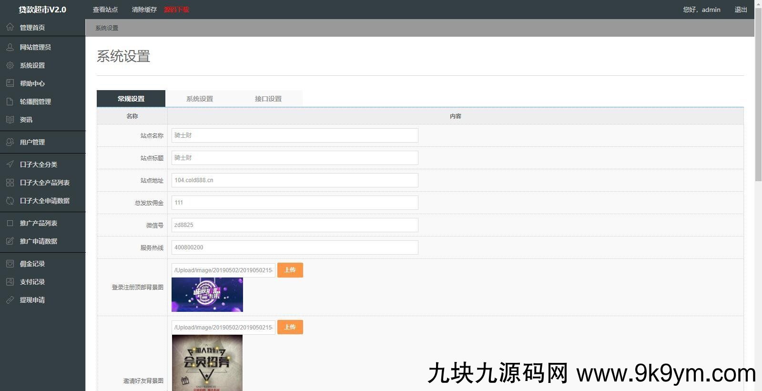Click the document icon beside 轮播图管理

10,102
